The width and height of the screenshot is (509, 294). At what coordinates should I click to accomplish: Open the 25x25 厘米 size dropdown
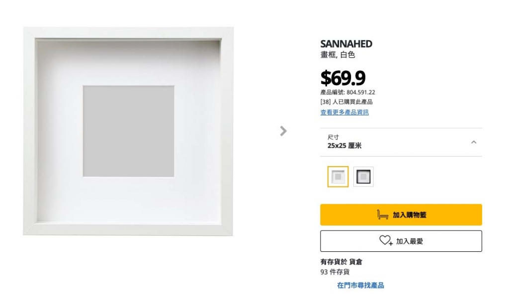pyautogui.click(x=401, y=142)
